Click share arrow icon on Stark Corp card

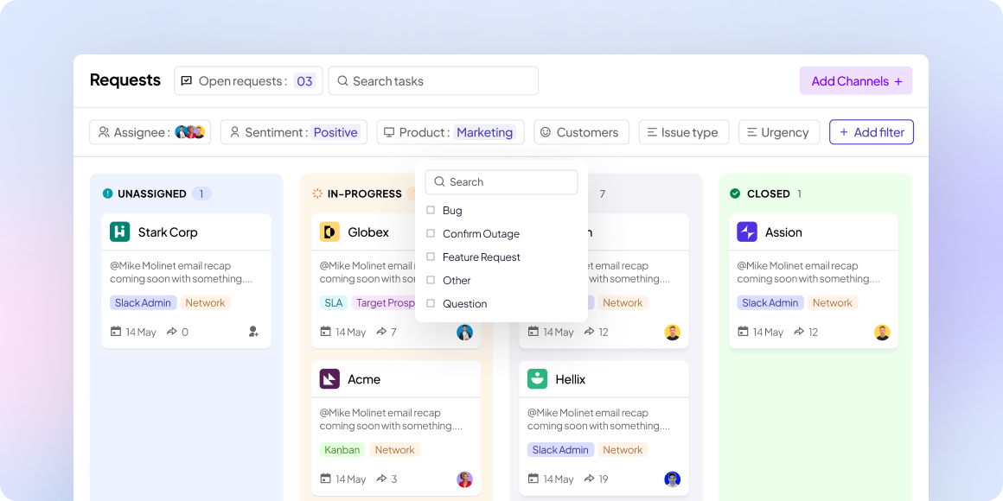click(x=171, y=332)
